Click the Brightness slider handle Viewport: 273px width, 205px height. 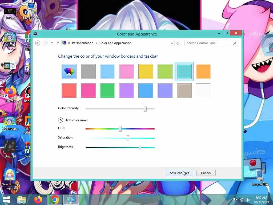coord(140,147)
